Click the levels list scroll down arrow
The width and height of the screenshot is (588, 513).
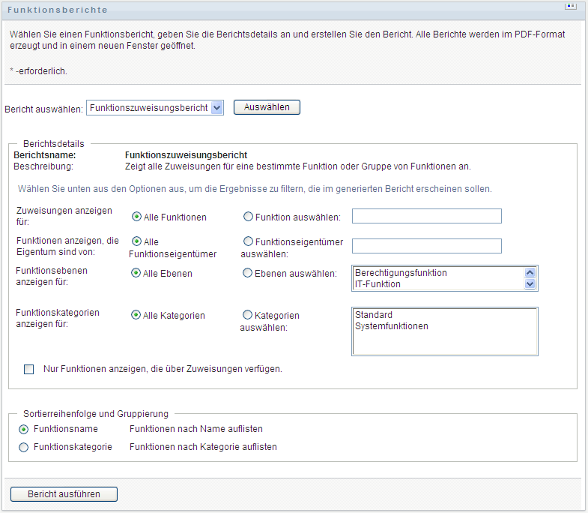point(530,284)
